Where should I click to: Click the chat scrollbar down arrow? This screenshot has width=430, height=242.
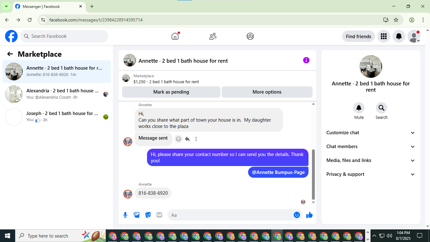tap(313, 202)
